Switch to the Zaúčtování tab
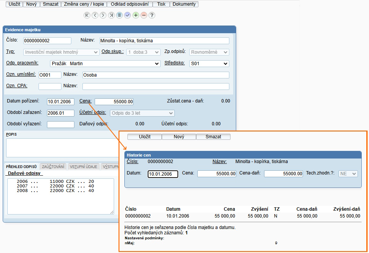This screenshot has width=369, height=253. [53, 167]
